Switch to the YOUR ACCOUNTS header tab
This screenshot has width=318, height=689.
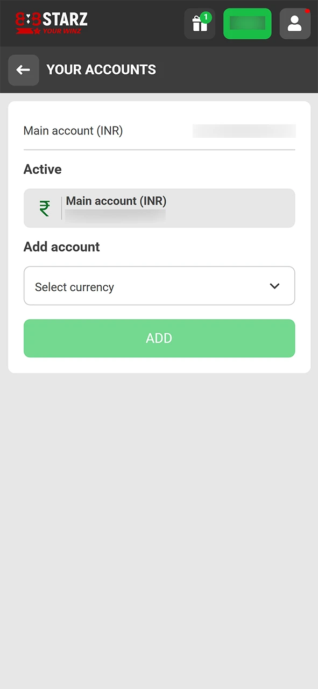pyautogui.click(x=101, y=69)
